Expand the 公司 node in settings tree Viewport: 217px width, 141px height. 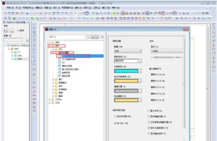click(x=50, y=103)
